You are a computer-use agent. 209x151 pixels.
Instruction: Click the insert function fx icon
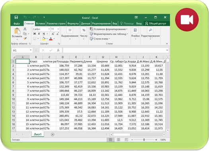tap(58, 50)
